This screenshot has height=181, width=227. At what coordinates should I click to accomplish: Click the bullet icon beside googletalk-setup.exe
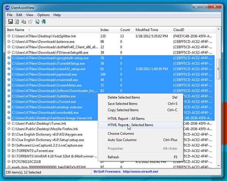(9, 58)
